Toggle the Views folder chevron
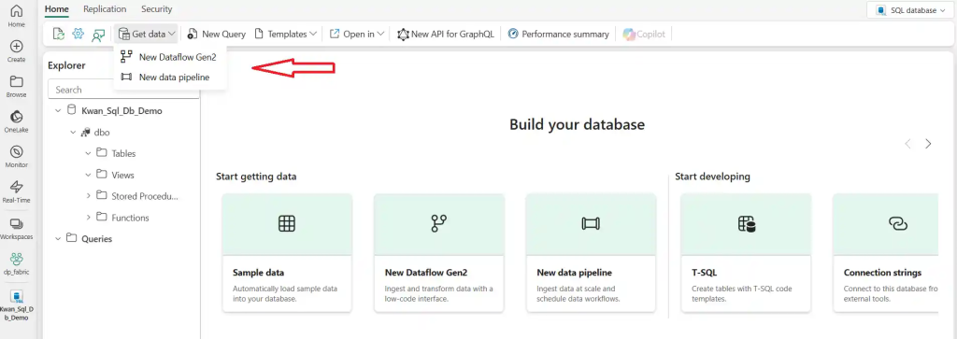This screenshot has width=957, height=339. pos(88,175)
